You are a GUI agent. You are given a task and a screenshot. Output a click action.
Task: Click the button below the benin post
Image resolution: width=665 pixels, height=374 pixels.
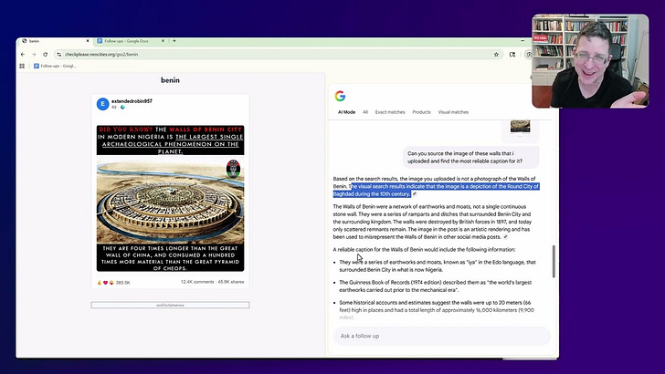click(x=170, y=305)
